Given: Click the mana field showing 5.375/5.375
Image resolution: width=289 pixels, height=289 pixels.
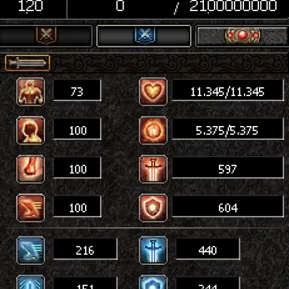Looking at the screenshot, I should click(228, 129).
